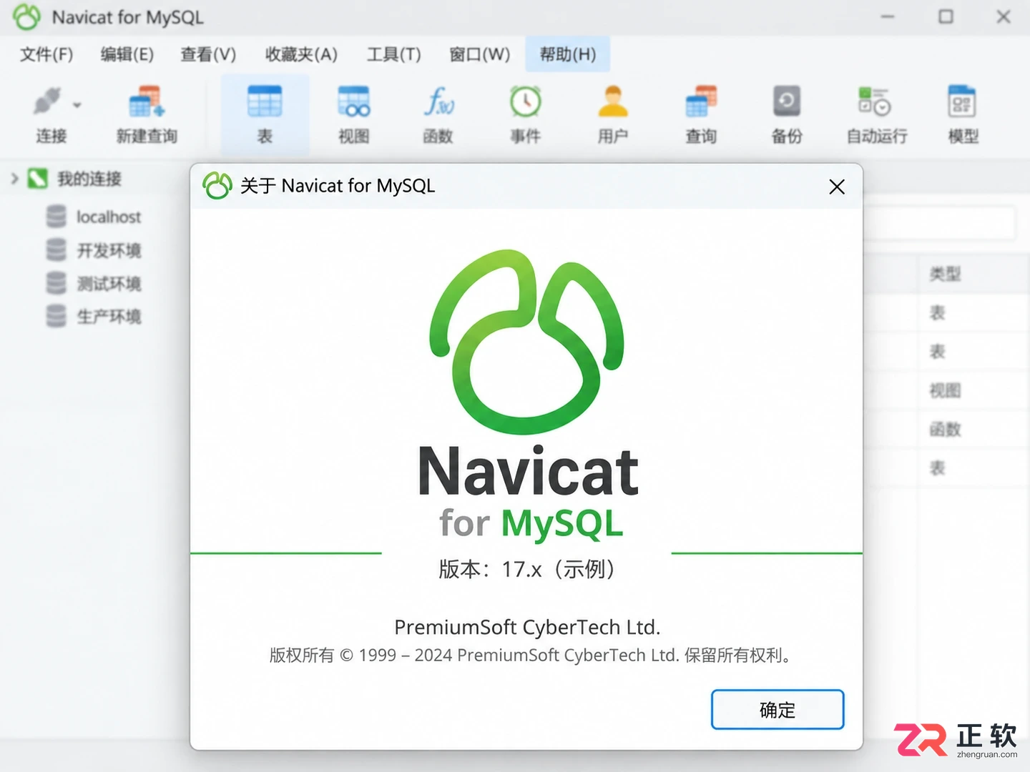Image resolution: width=1030 pixels, height=772 pixels.
Task: Open the 连接 button dropdown arrow
Action: pyautogui.click(x=77, y=105)
